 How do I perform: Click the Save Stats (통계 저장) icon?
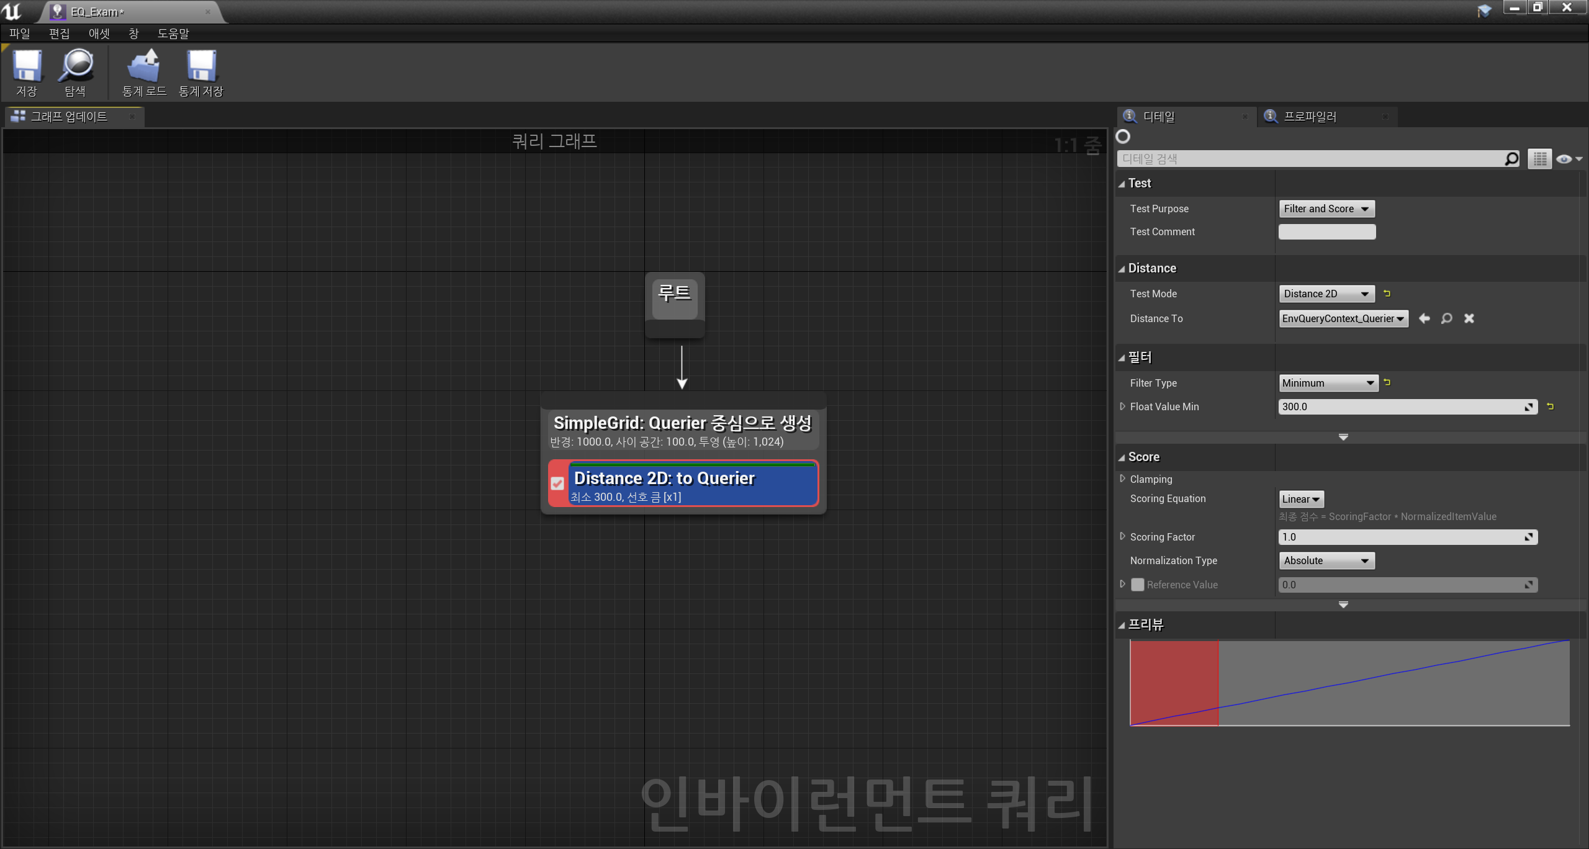(201, 66)
